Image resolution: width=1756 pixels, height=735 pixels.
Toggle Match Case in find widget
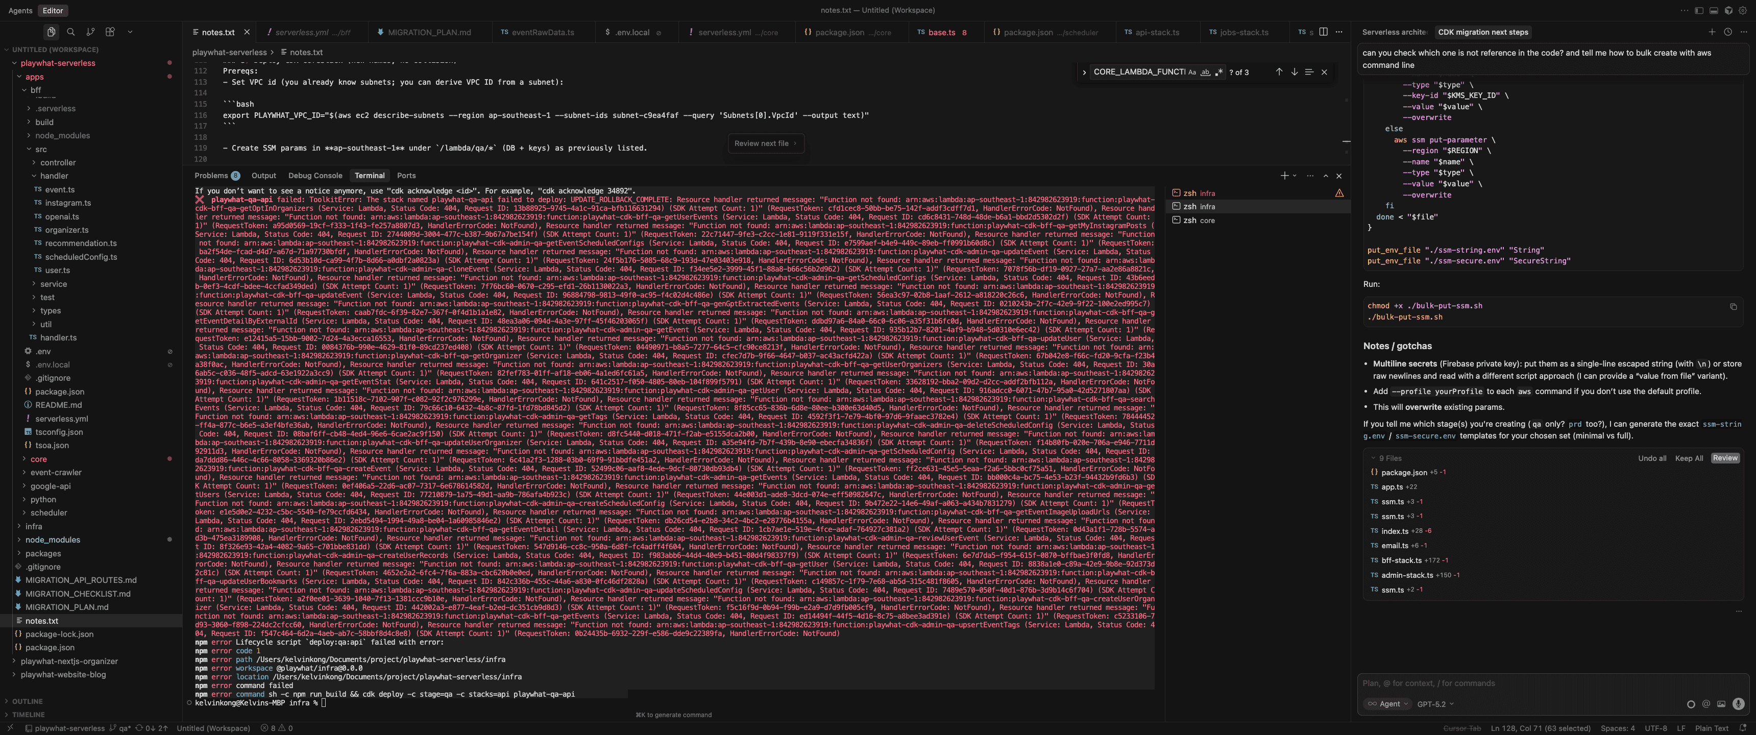pyautogui.click(x=1191, y=72)
